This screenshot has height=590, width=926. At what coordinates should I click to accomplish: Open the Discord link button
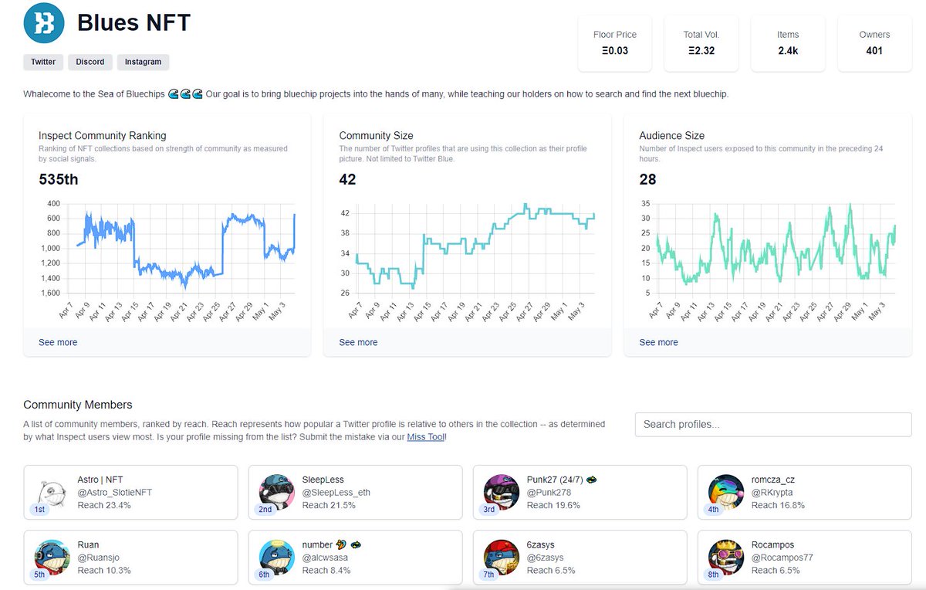point(90,62)
